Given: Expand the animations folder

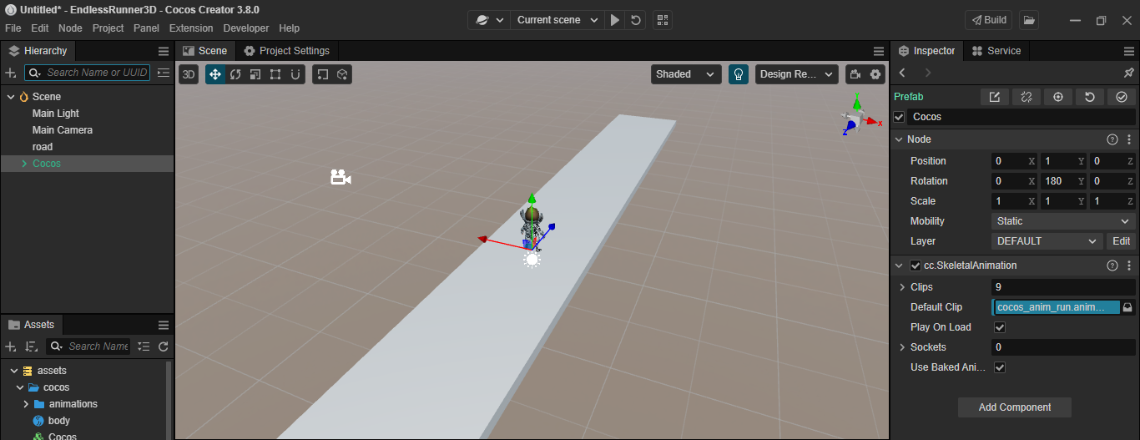Looking at the screenshot, I should click(26, 404).
